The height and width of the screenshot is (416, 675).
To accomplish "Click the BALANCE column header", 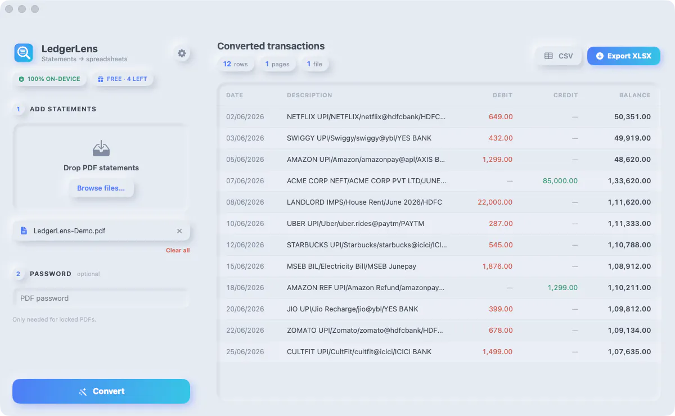I will pos(635,95).
